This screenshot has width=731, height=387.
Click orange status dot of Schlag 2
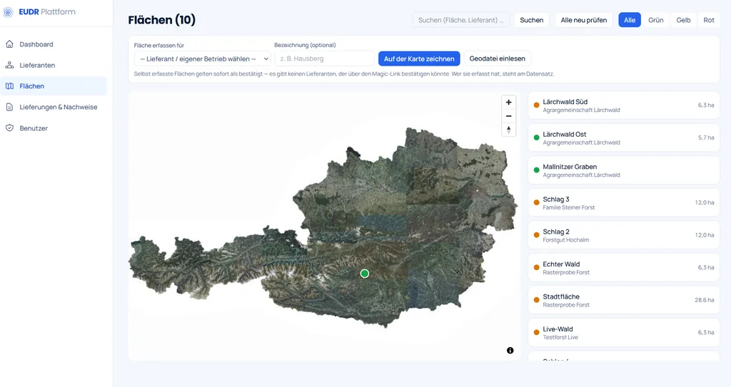coord(537,235)
